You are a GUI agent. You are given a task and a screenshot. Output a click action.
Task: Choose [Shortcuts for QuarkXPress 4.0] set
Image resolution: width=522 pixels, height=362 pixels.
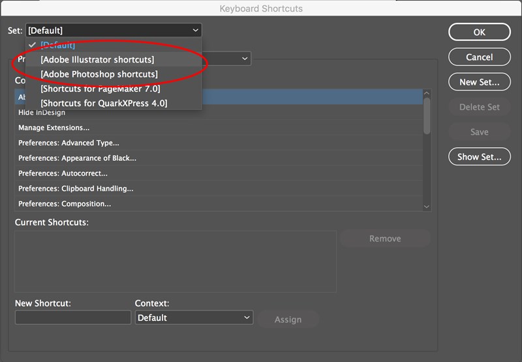[x=114, y=104]
